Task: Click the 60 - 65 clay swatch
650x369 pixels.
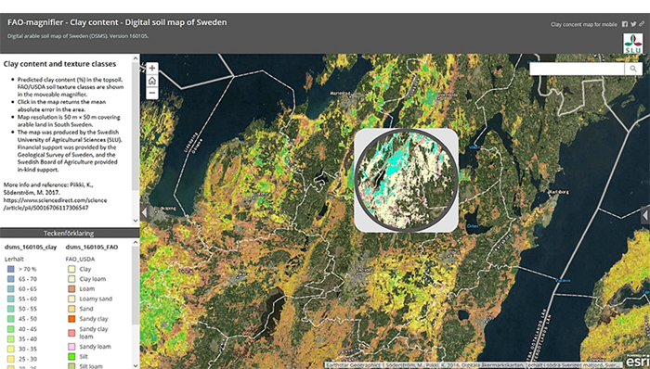Action: click(x=11, y=288)
